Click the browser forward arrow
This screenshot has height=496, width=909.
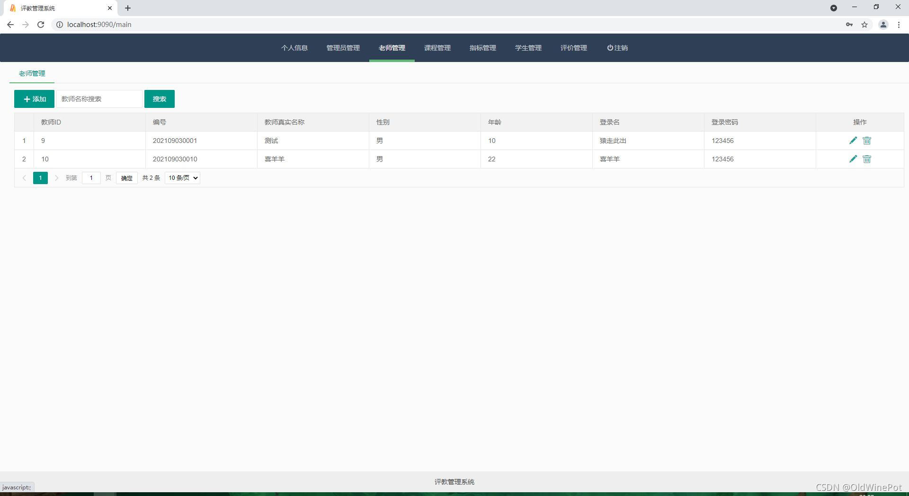26,25
